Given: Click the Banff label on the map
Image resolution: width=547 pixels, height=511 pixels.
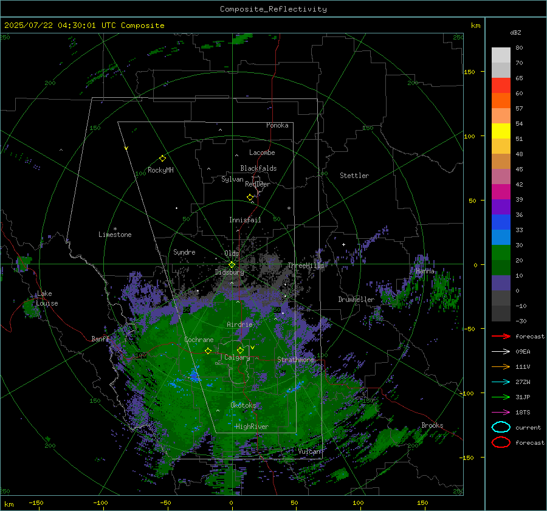Looking at the screenshot, I should click(100, 339).
